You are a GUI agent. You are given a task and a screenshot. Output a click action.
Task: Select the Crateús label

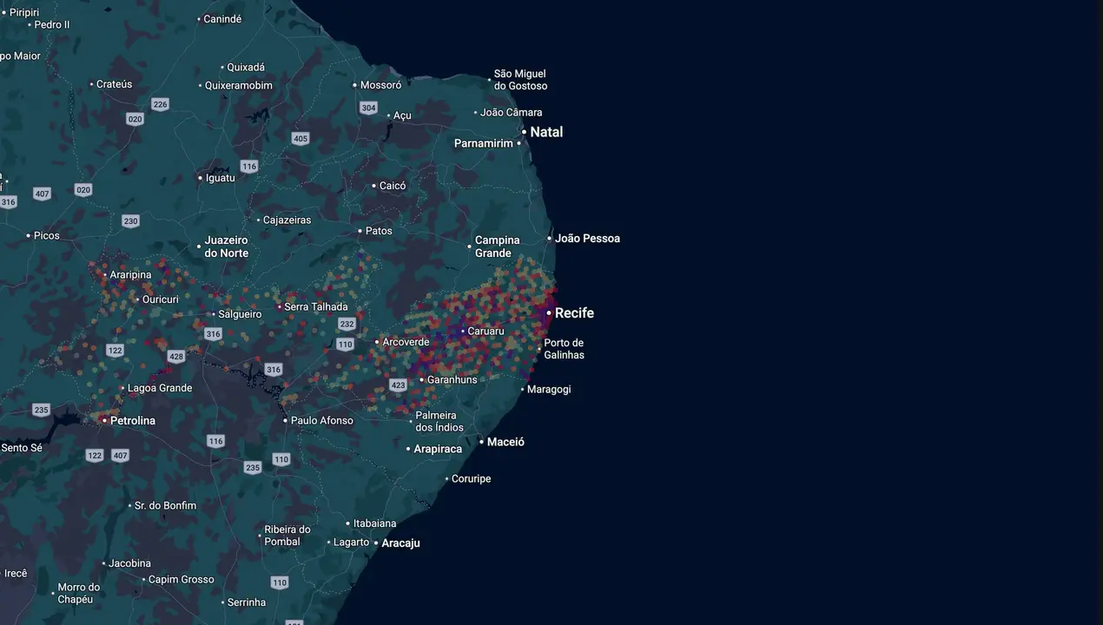coord(115,84)
